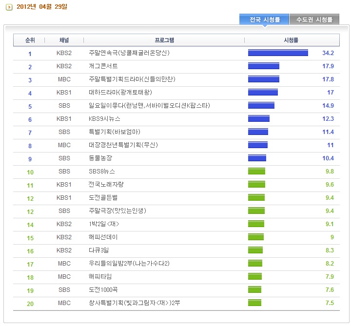Click the 시청률 column header

click(x=291, y=40)
